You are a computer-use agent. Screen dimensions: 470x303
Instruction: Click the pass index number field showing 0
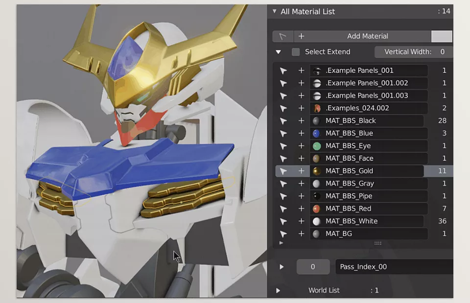tap(313, 267)
